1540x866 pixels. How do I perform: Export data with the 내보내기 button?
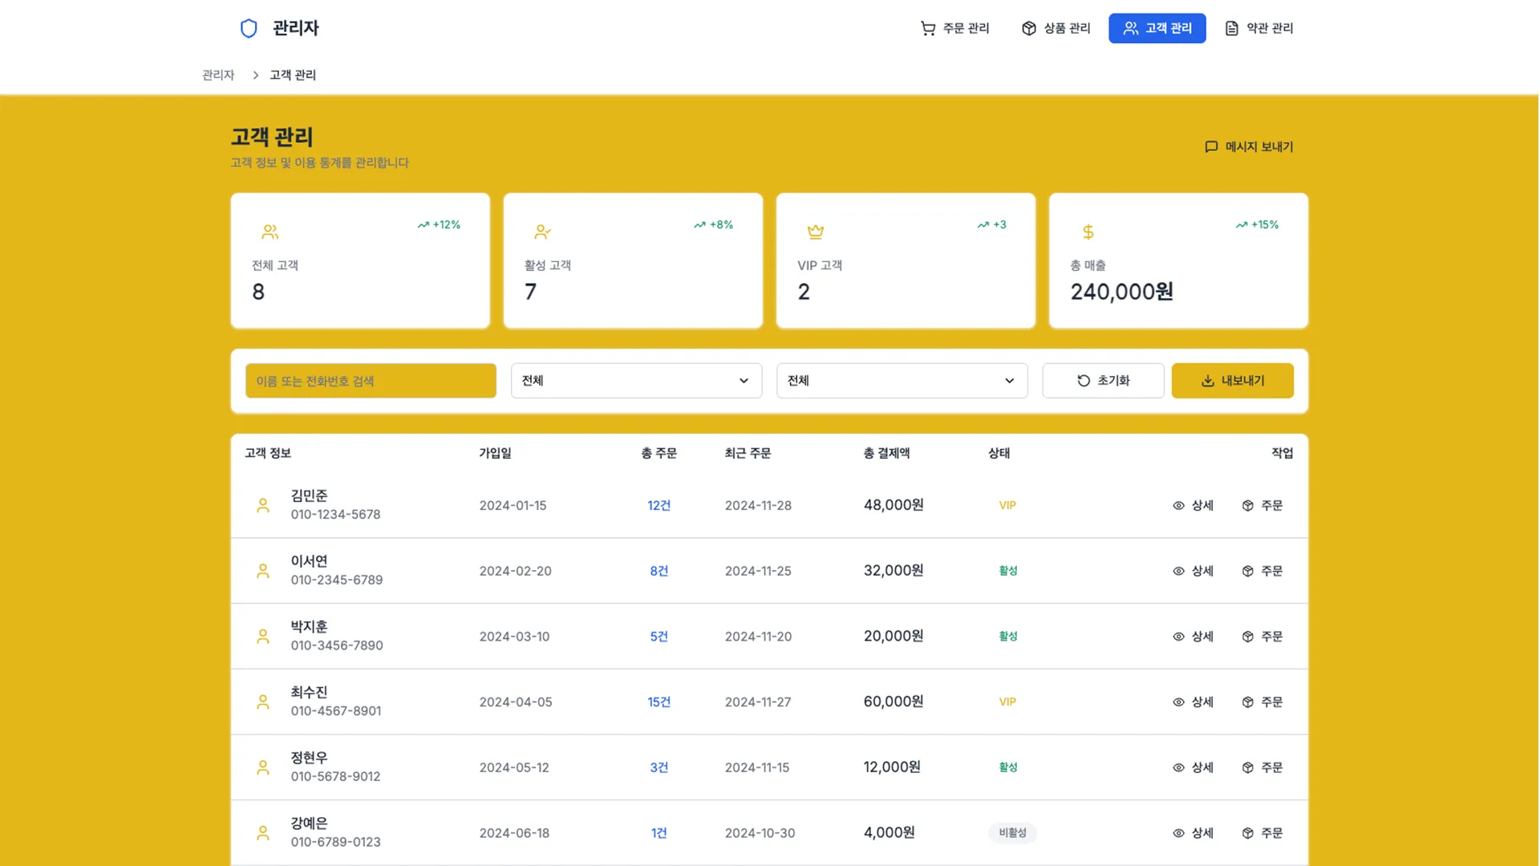click(x=1232, y=381)
